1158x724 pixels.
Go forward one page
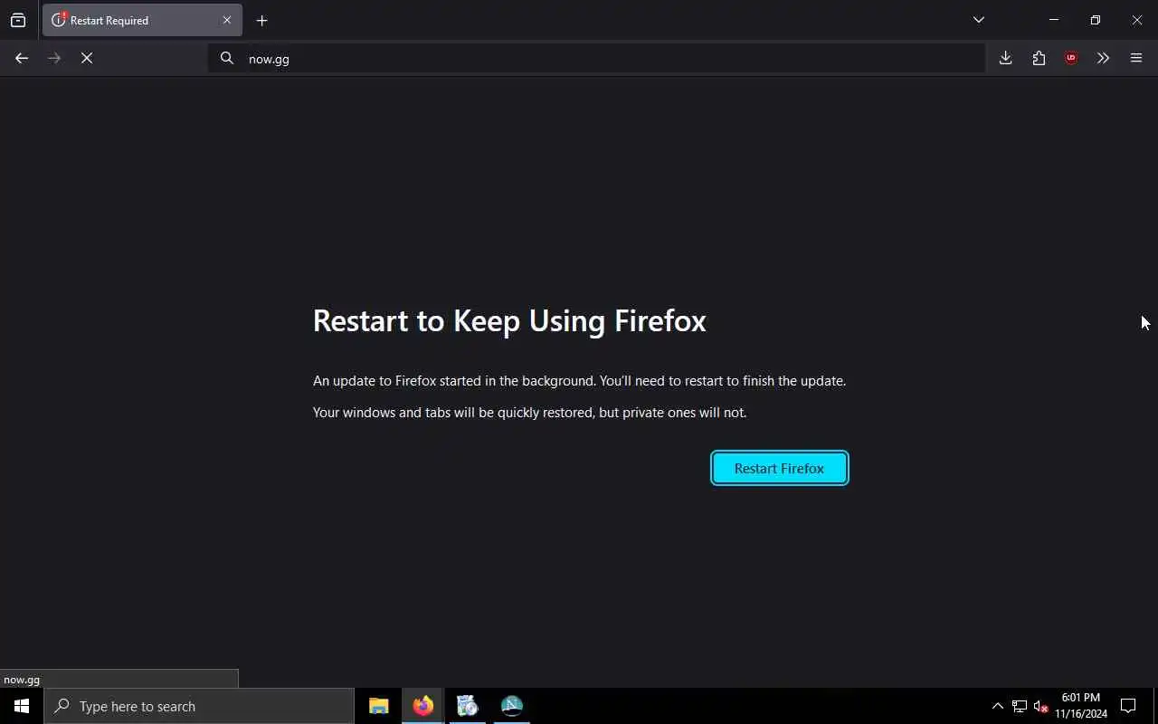pos(54,58)
